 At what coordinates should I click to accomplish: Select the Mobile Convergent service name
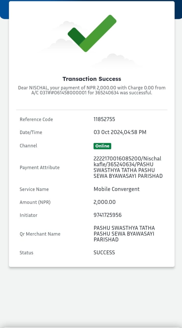(117, 189)
